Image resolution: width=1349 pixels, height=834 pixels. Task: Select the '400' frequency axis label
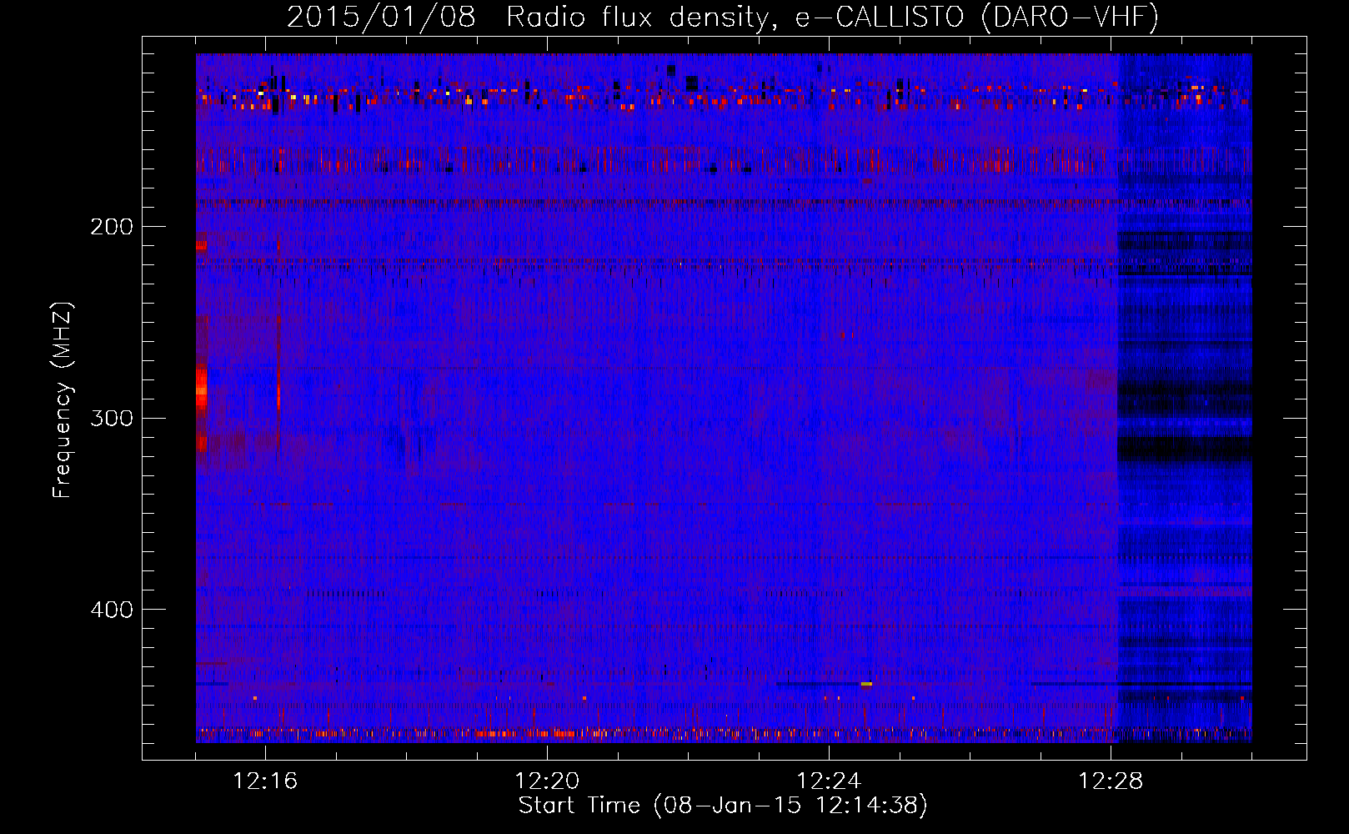pyautogui.click(x=112, y=610)
